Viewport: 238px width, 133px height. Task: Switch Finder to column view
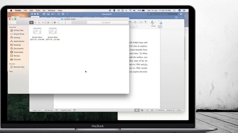click(39, 23)
